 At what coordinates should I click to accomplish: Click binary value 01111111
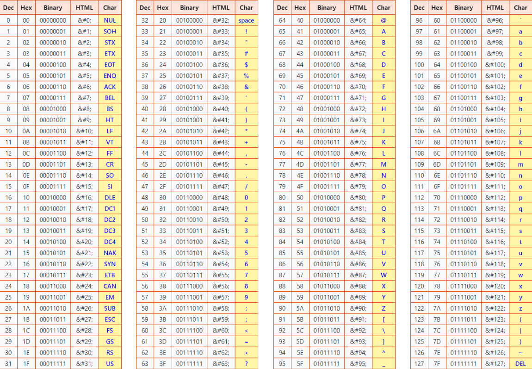[464, 363]
